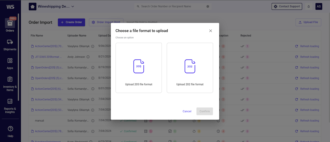Open Reports & Insights section
The height and width of the screenshot is (142, 330).
tap(10, 106)
